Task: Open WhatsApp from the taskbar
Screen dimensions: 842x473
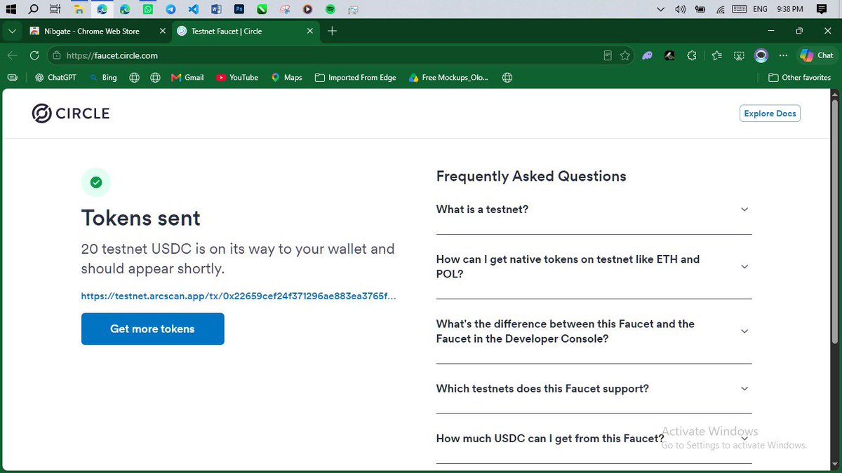Action: tap(147, 9)
